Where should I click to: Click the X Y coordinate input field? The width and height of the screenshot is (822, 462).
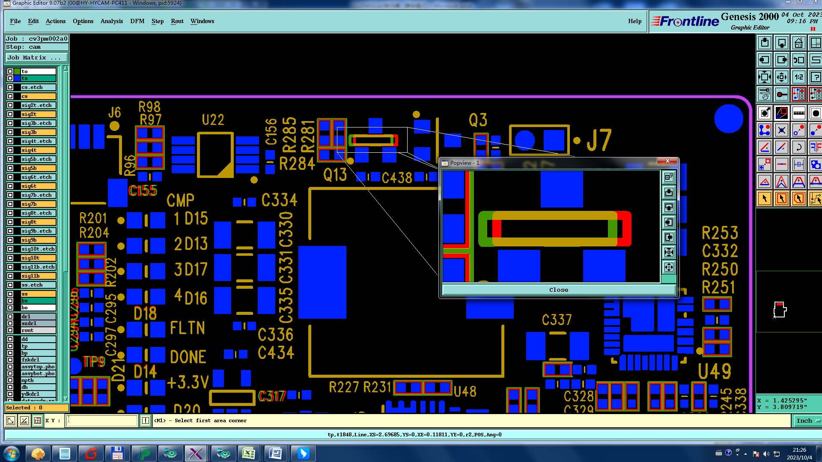pos(102,421)
